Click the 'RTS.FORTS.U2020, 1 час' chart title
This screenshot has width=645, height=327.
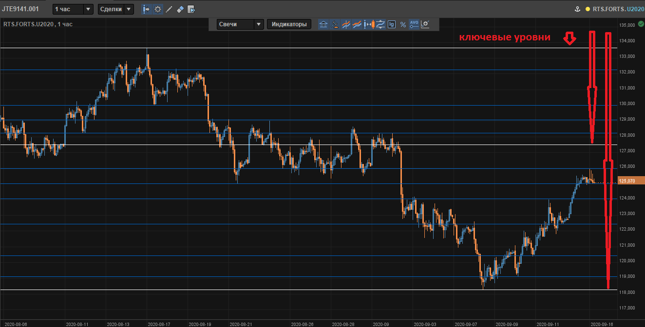(x=38, y=24)
